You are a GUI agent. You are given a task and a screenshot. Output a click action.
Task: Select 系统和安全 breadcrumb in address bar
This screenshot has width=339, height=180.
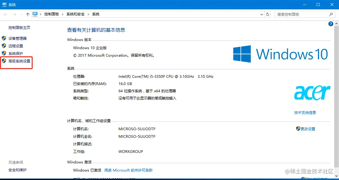(76, 14)
